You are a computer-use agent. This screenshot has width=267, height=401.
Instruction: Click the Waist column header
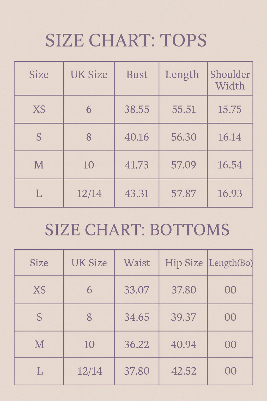[x=137, y=263]
